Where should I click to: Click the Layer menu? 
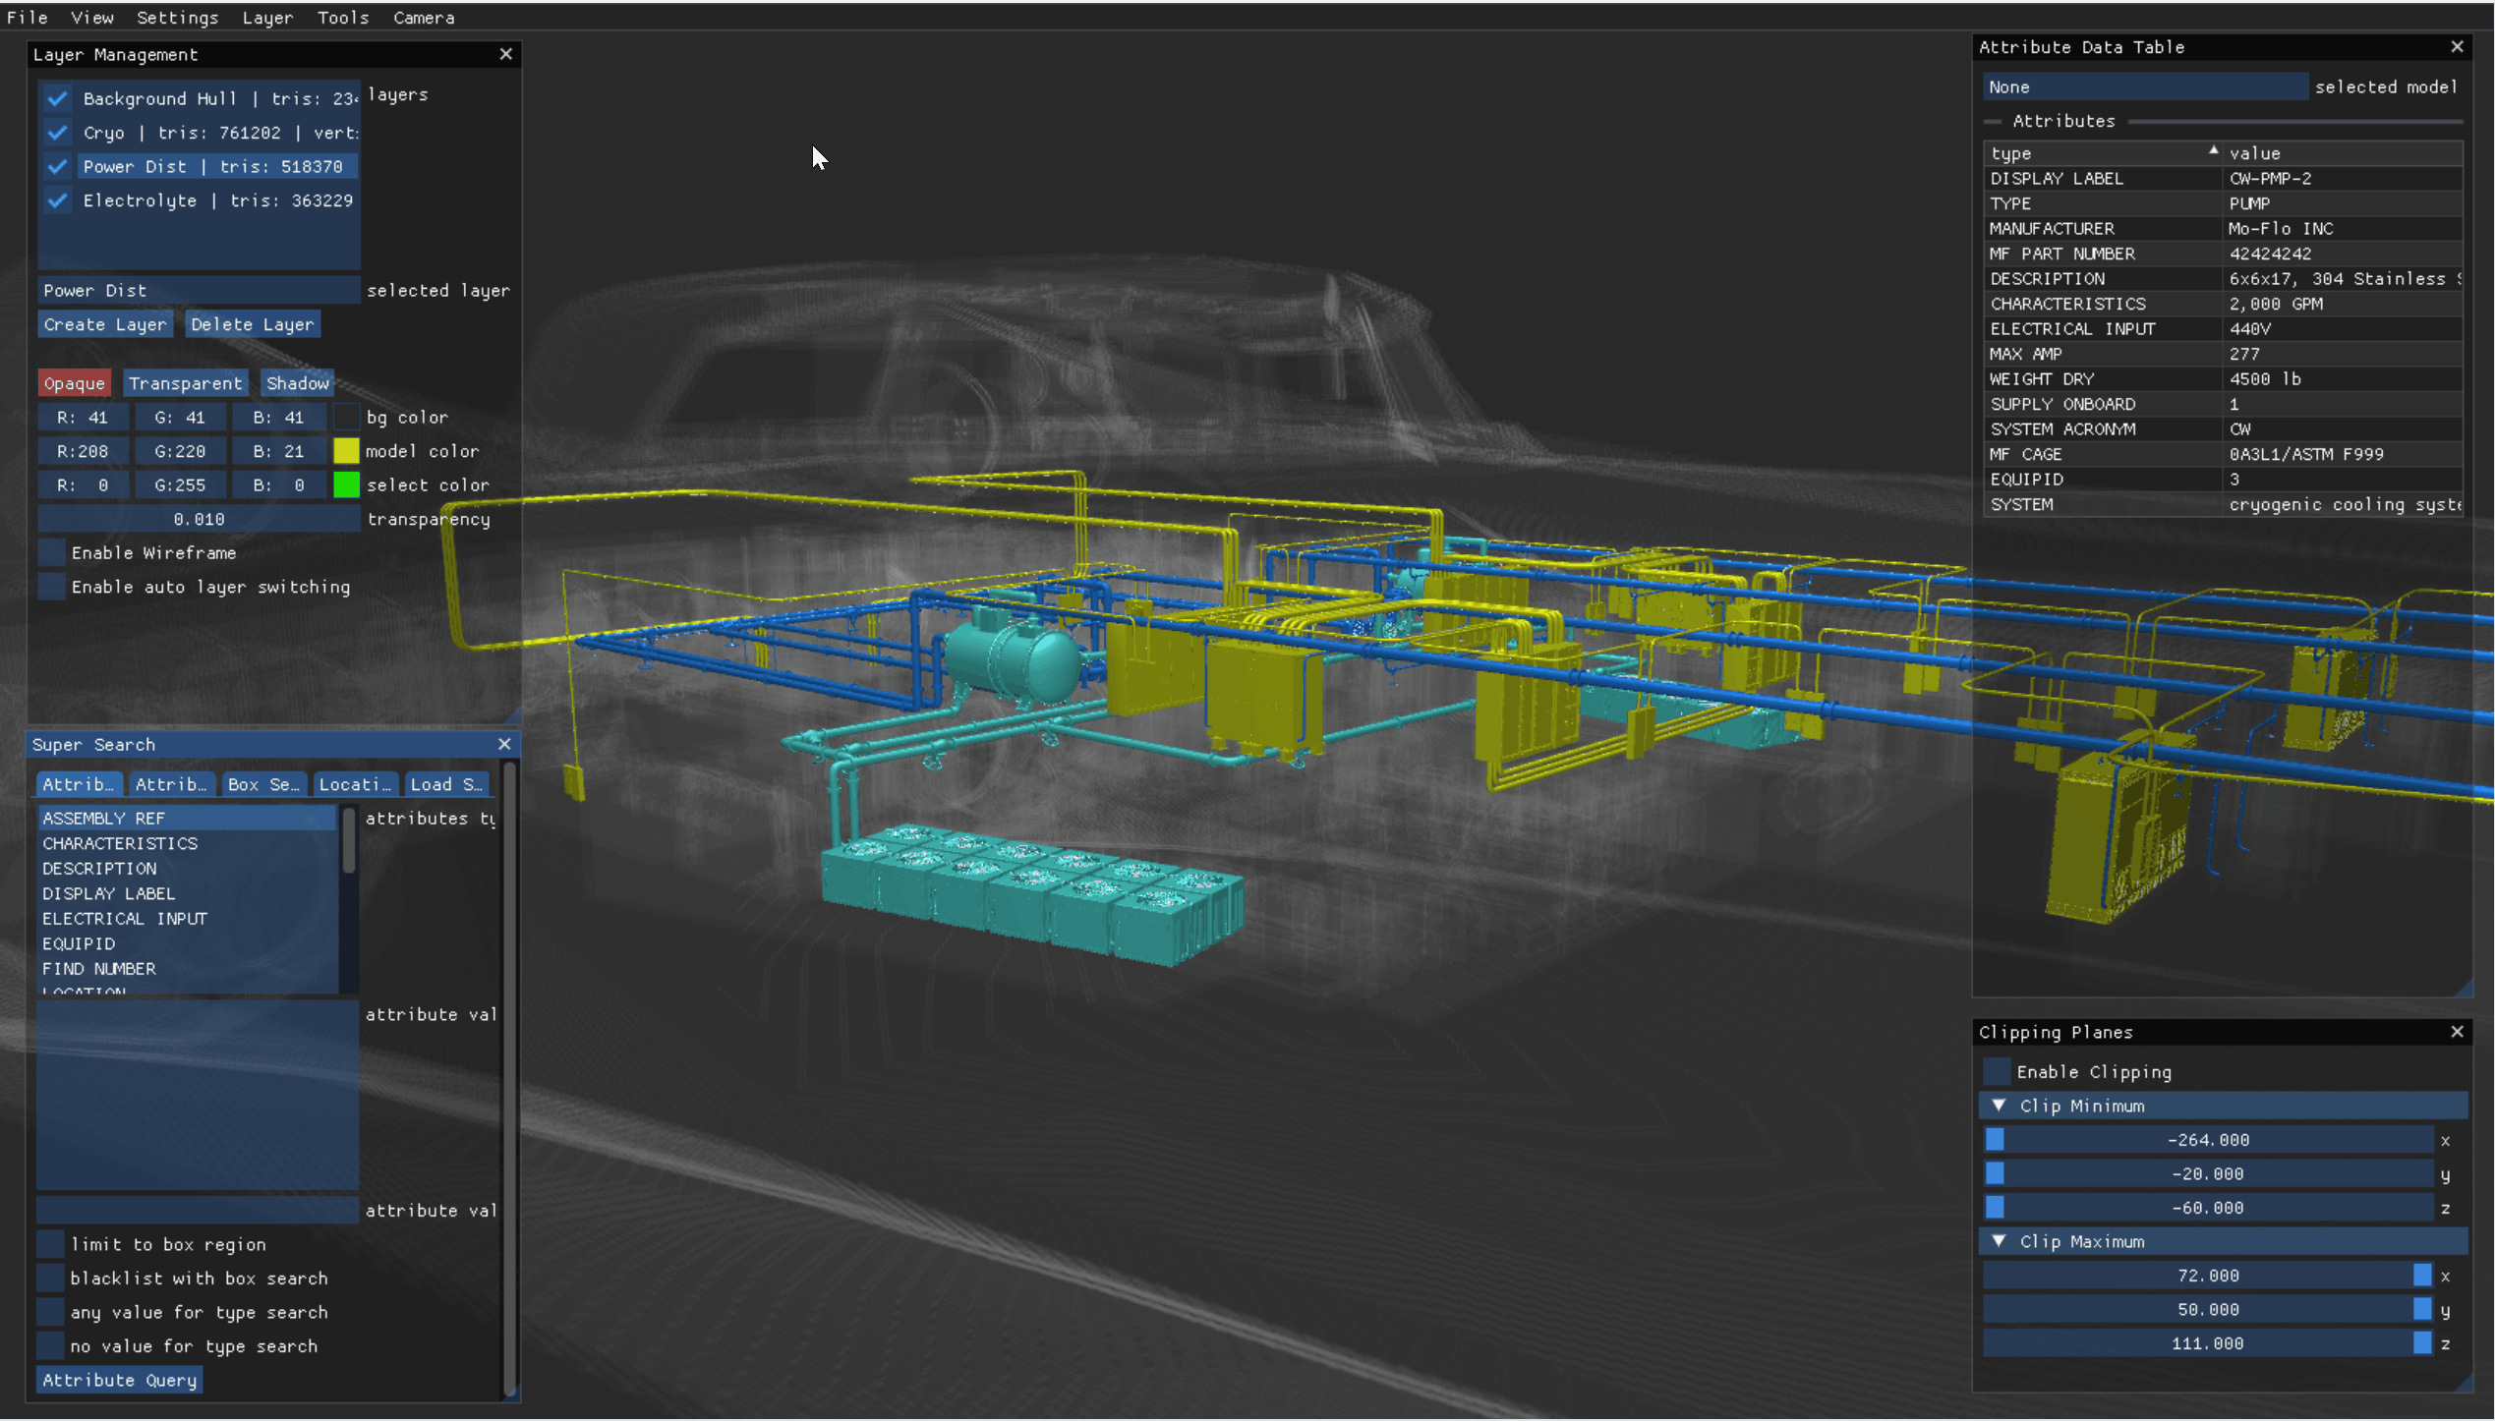(x=263, y=16)
